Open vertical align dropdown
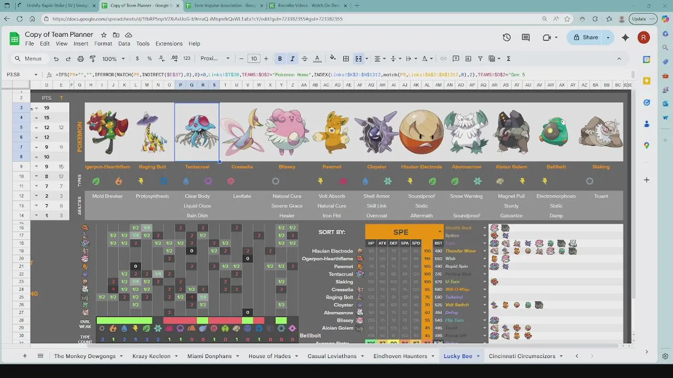The image size is (673, 378). [x=395, y=59]
